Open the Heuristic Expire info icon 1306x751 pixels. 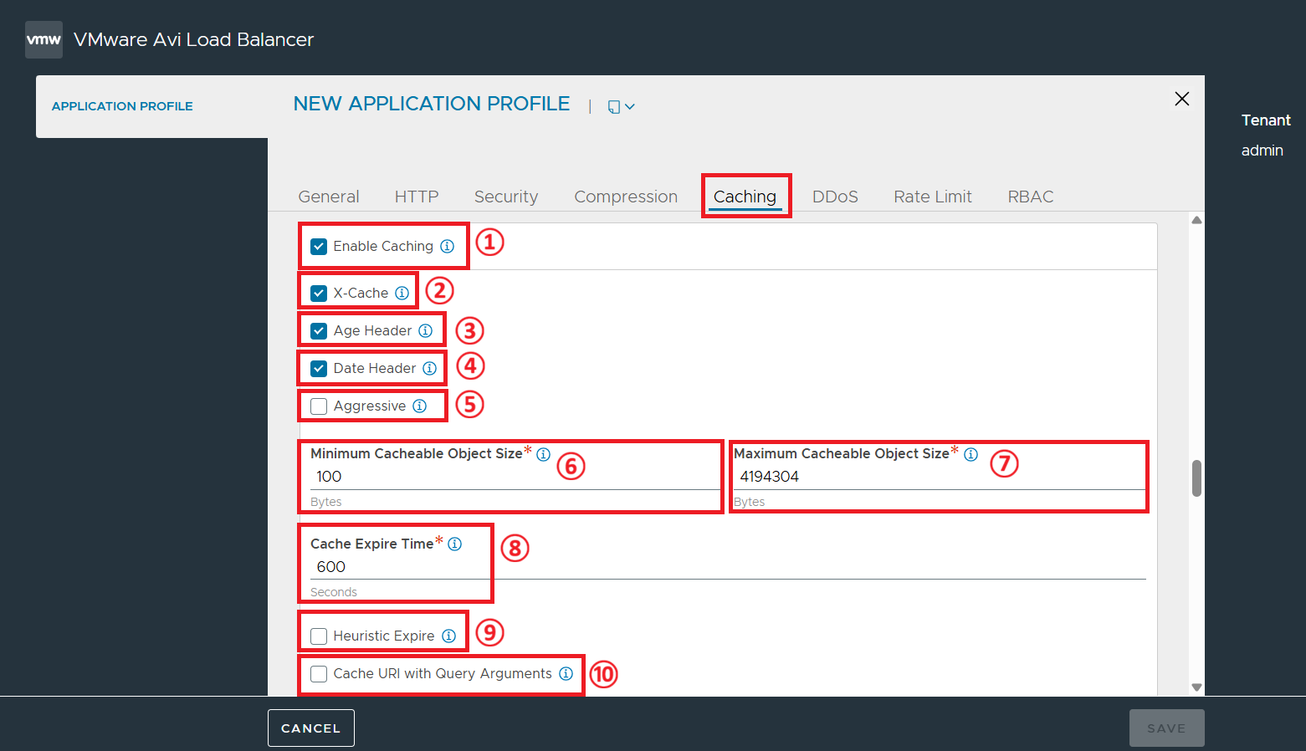coord(449,636)
